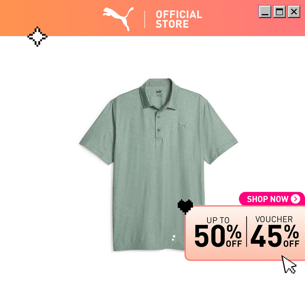
Task: Click the arrow circle inside SHOP NOW
Action: tap(295, 199)
